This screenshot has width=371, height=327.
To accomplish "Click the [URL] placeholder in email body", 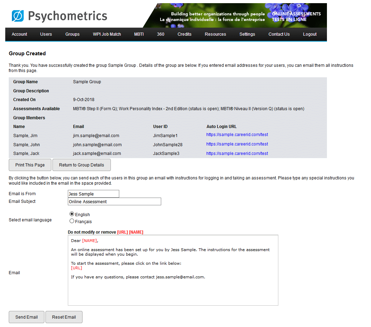I will pyautogui.click(x=77, y=268).
